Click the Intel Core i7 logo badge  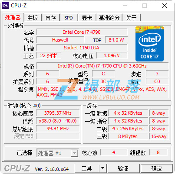pyautogui.click(x=149, y=44)
